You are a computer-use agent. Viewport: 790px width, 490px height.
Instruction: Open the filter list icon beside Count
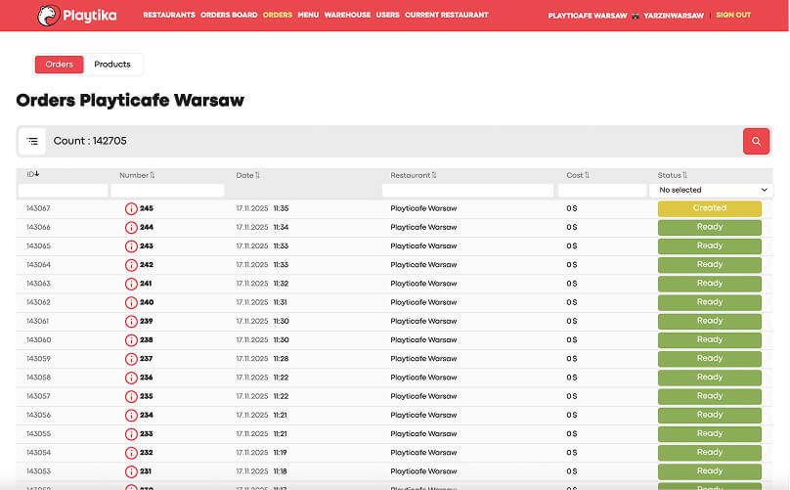32,141
